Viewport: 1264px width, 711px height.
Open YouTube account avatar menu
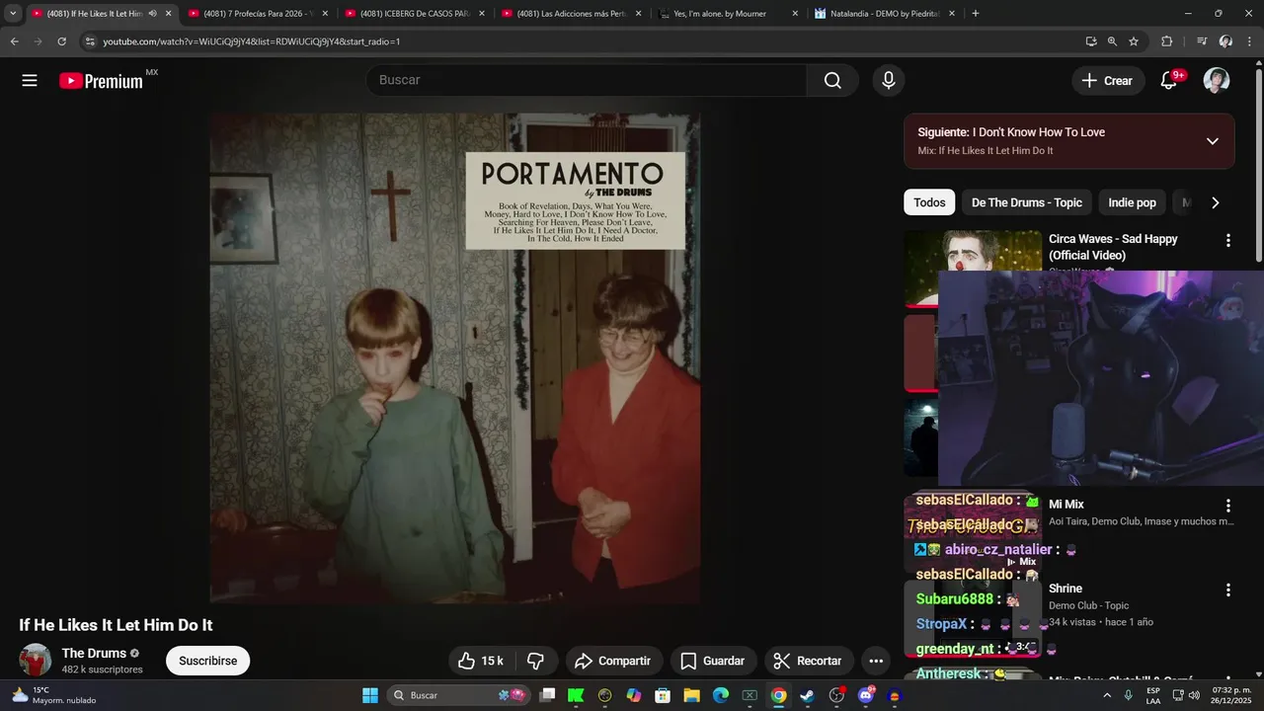[1217, 81]
